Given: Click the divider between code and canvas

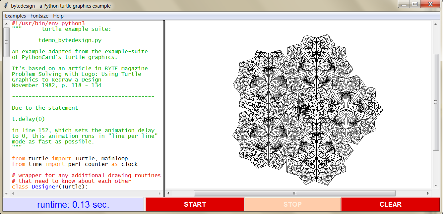Looking at the screenshot, I should 164,106.
